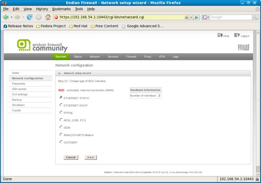Switch to the System tab
The image size is (261, 183).
(x=61, y=57)
